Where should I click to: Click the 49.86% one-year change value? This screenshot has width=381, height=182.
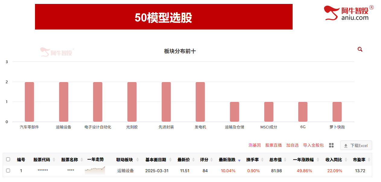click(x=304, y=171)
